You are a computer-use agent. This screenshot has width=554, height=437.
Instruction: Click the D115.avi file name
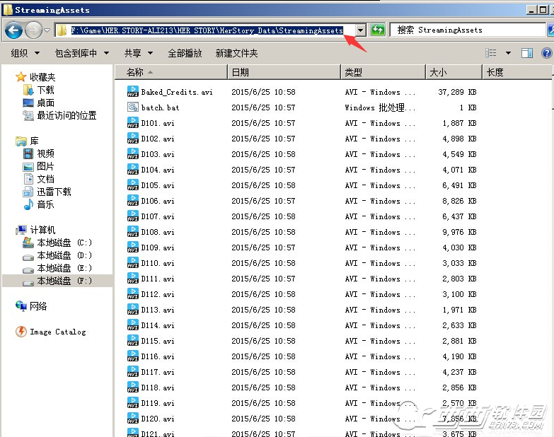pyautogui.click(x=158, y=341)
